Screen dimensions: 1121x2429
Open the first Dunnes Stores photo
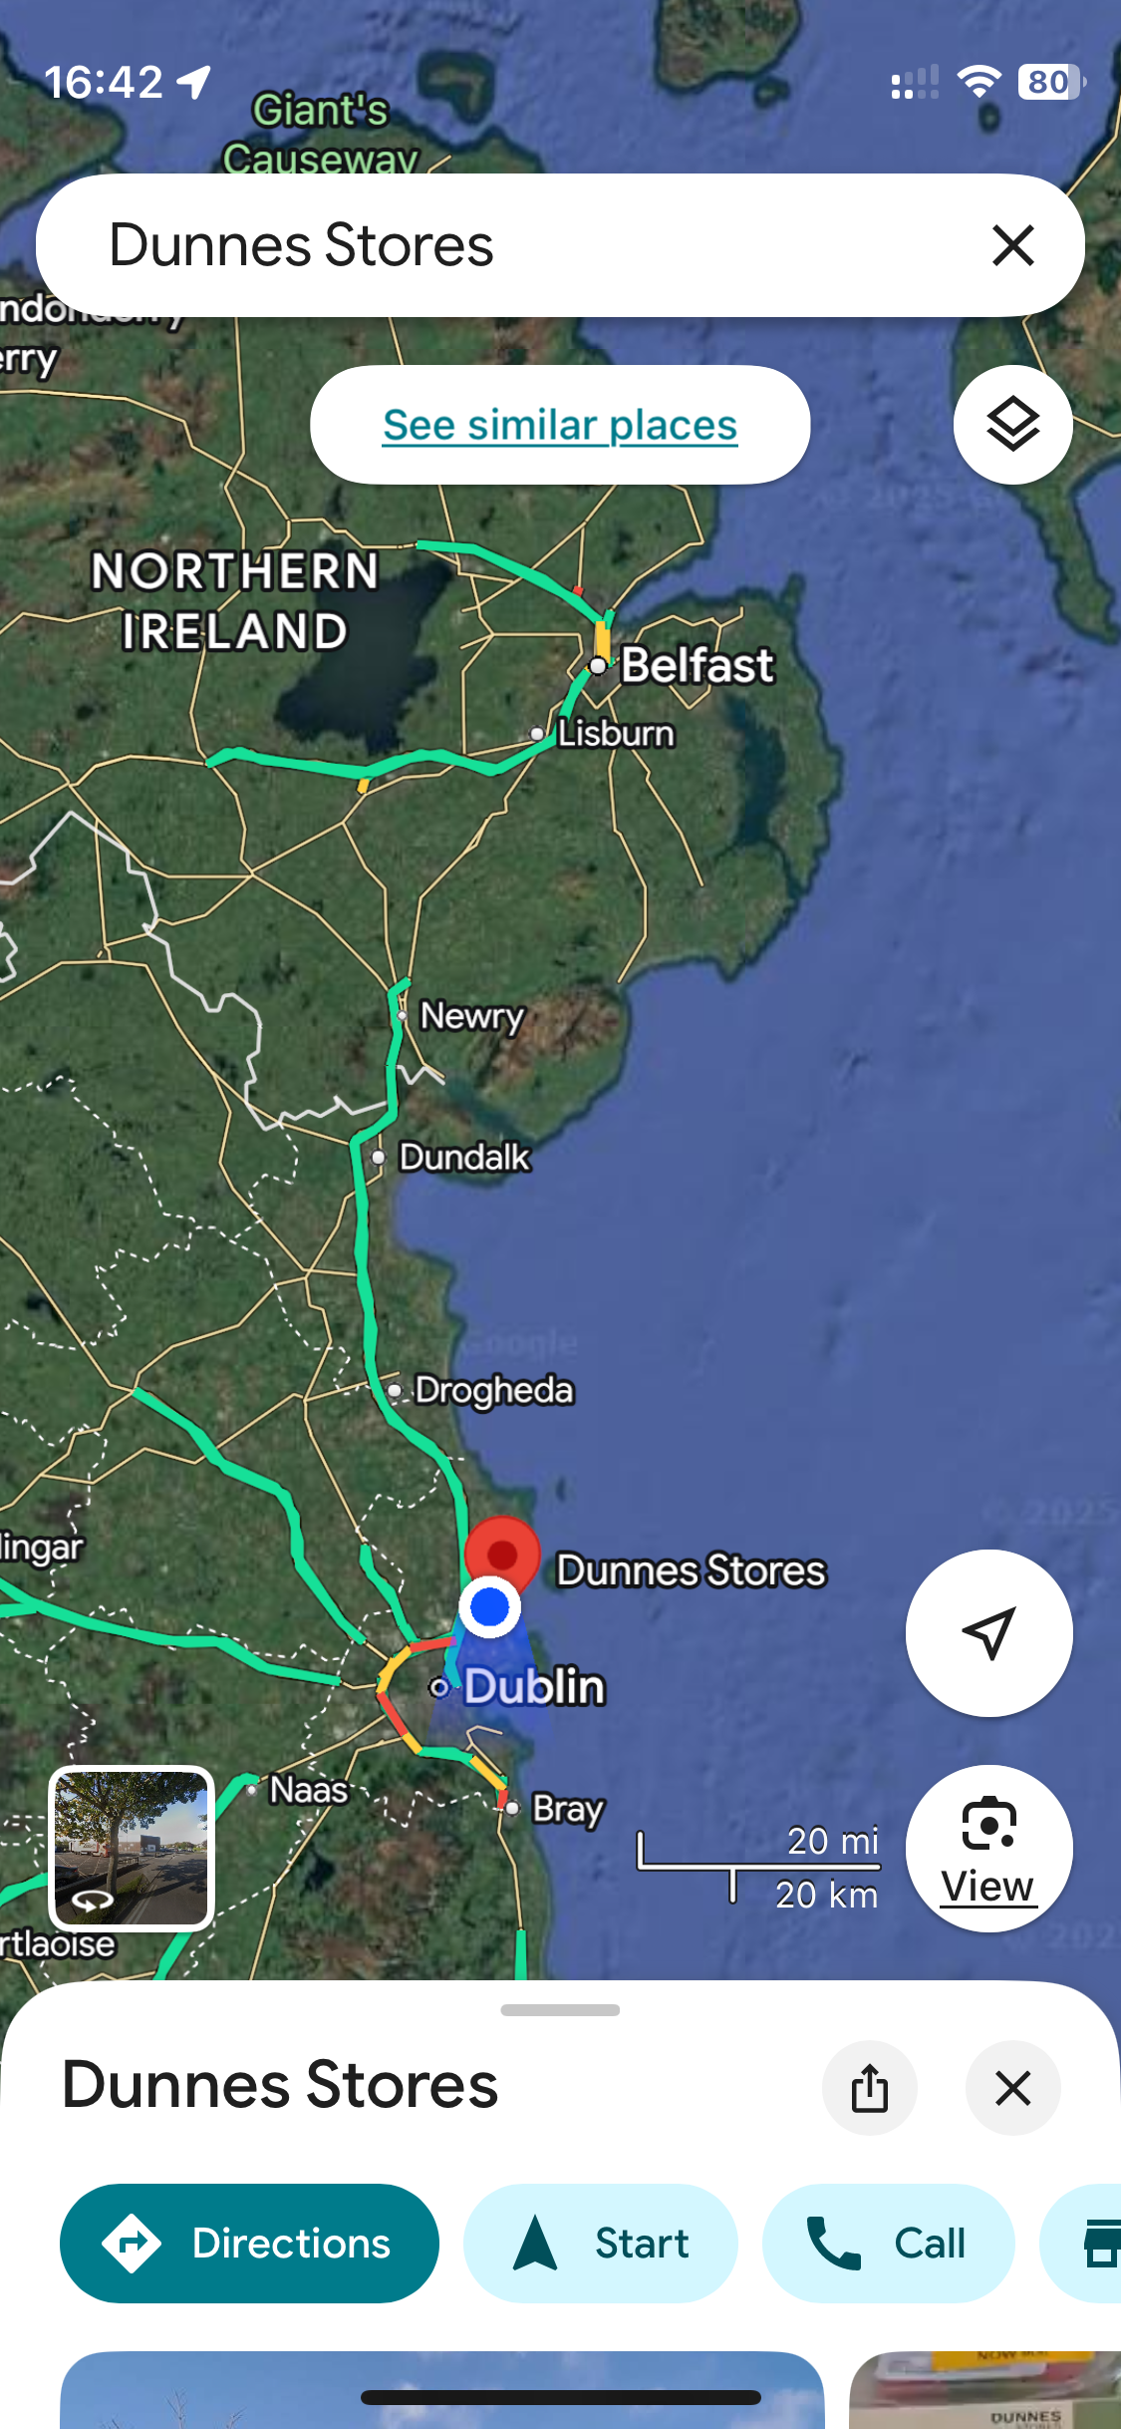point(442,2390)
